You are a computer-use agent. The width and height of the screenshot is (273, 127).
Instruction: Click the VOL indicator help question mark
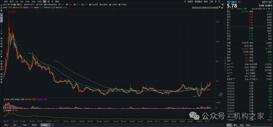(x=4, y=99)
